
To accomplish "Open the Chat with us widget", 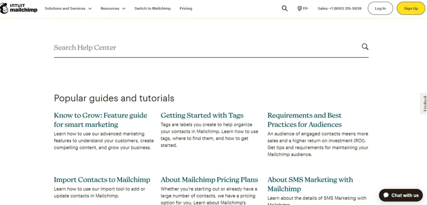I will (401, 195).
